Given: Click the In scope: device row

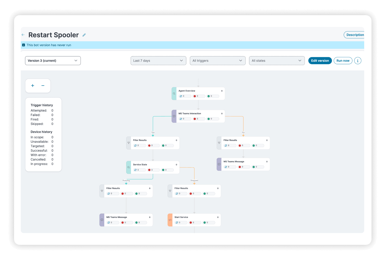Looking at the screenshot, I should pos(42,137).
